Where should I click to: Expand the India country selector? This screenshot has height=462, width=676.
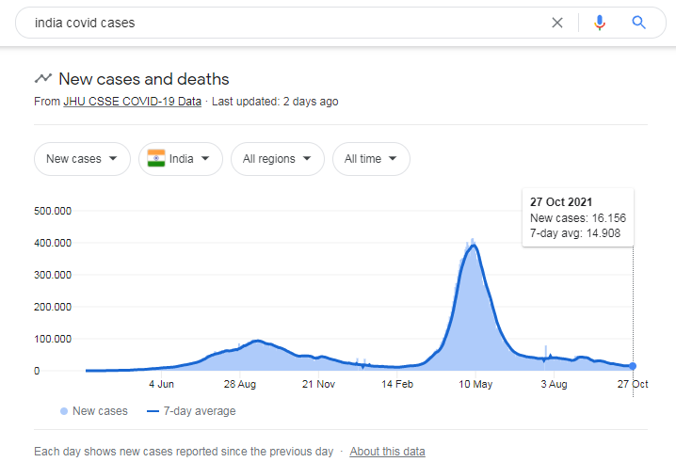(181, 159)
